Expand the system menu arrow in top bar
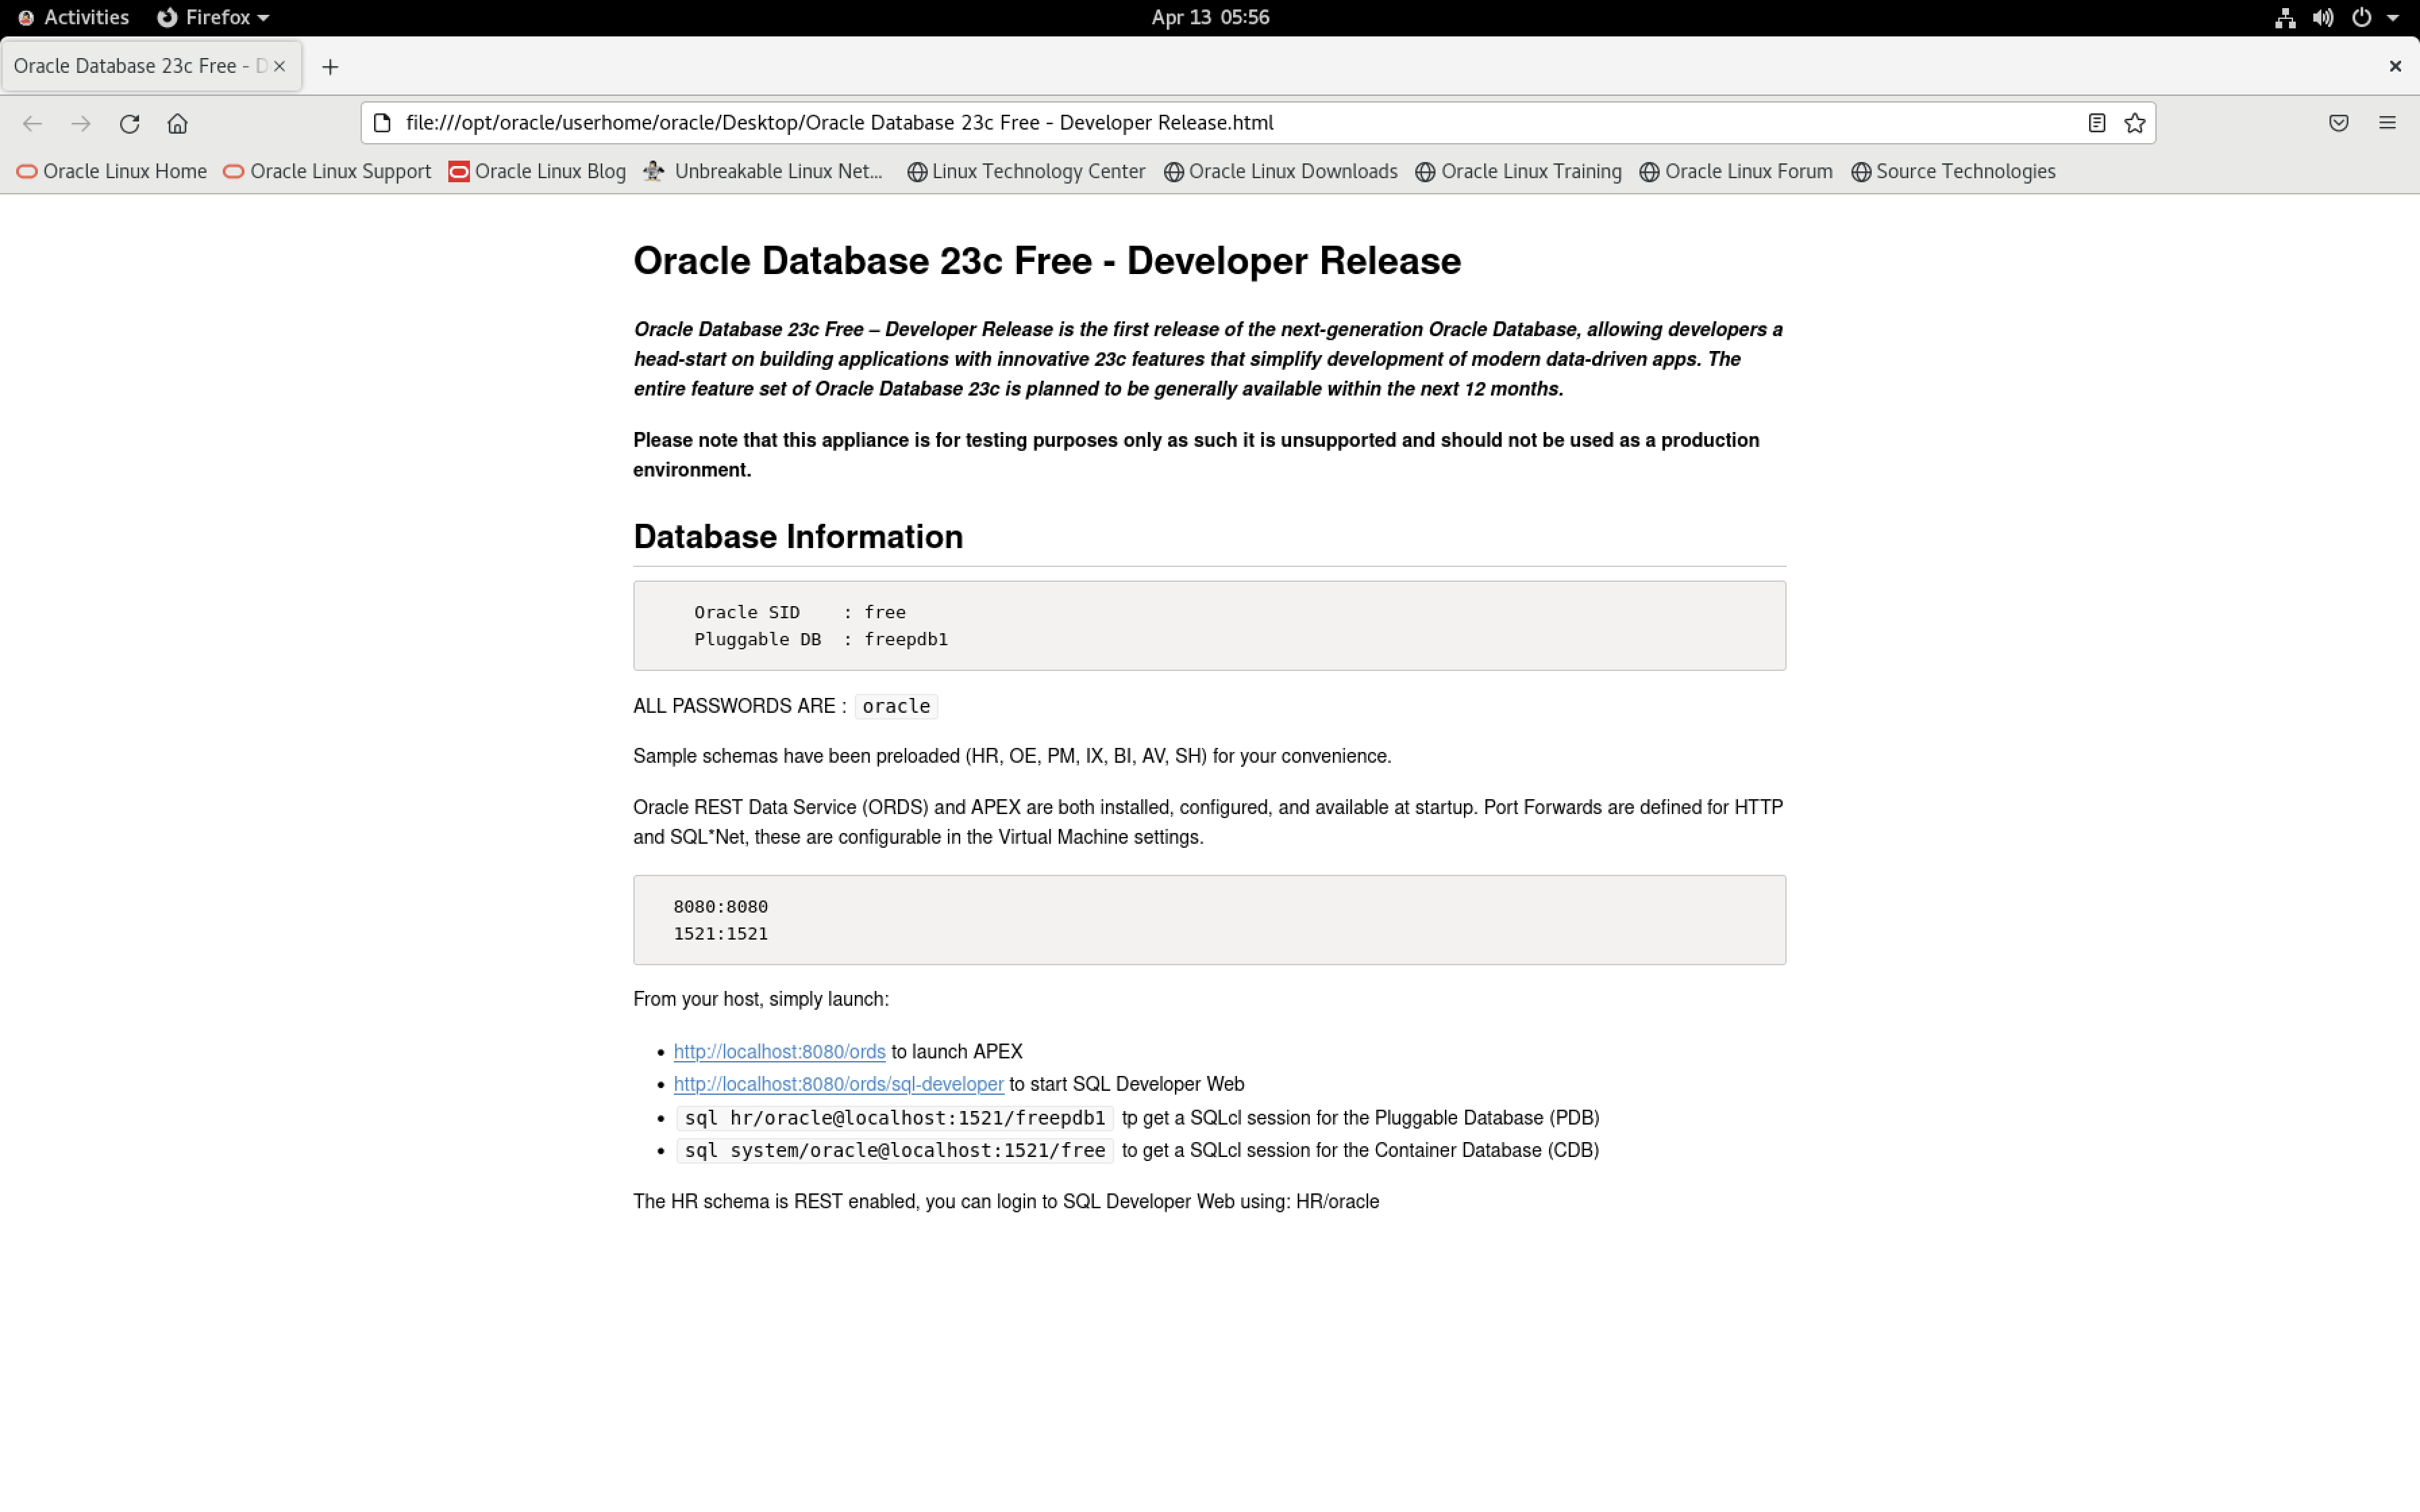The width and height of the screenshot is (2420, 1512). coord(2393,18)
